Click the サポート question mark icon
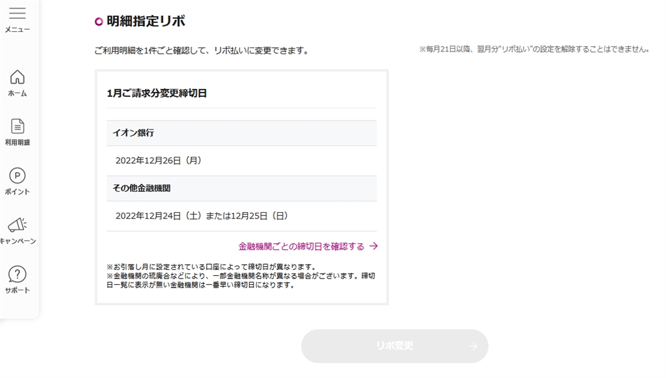Image resolution: width=666 pixels, height=378 pixels. 18,274
